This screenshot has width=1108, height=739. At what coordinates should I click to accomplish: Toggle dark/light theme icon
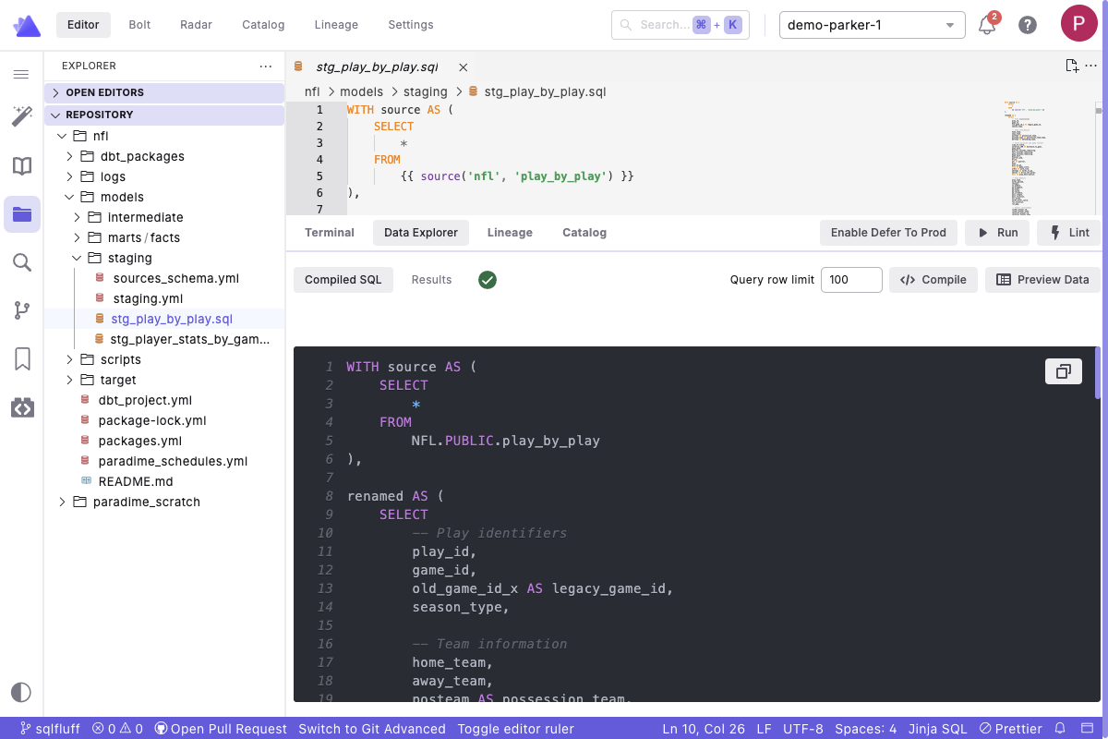pyautogui.click(x=21, y=692)
